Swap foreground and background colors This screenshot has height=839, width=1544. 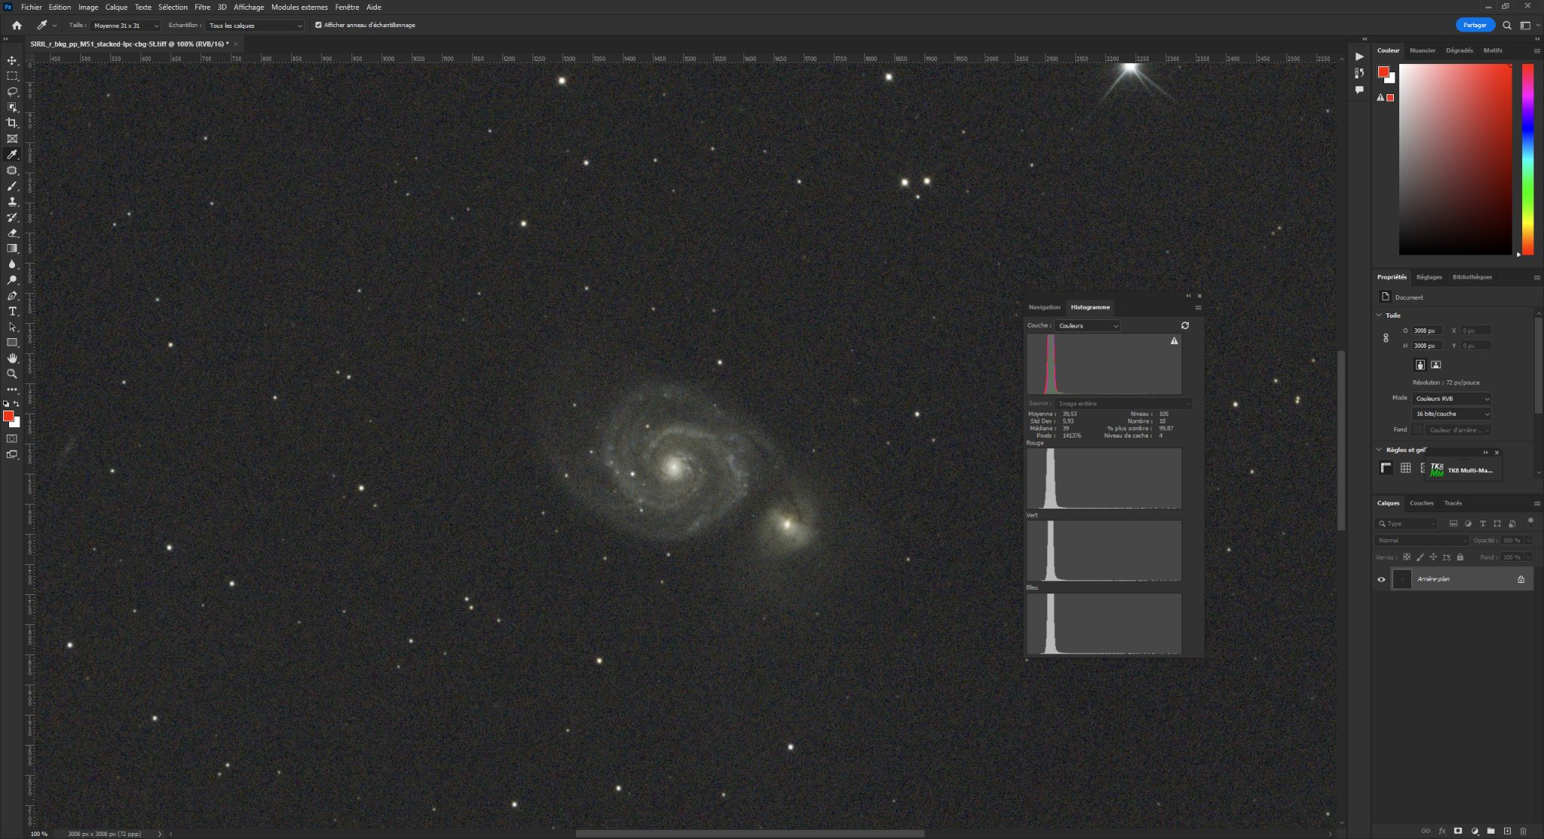(17, 404)
